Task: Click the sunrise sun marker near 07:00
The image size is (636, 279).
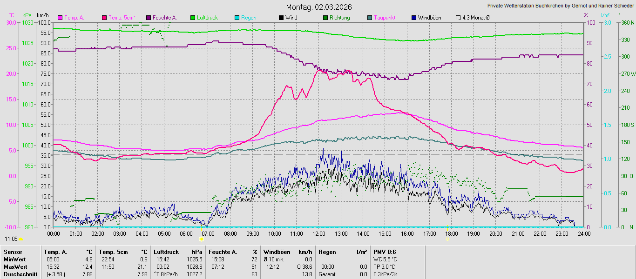Action: (201, 239)
